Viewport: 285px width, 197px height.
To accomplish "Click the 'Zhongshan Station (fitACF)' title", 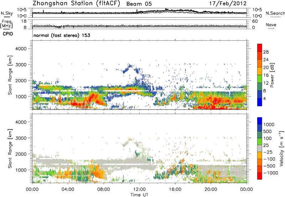I will tap(76, 4).
